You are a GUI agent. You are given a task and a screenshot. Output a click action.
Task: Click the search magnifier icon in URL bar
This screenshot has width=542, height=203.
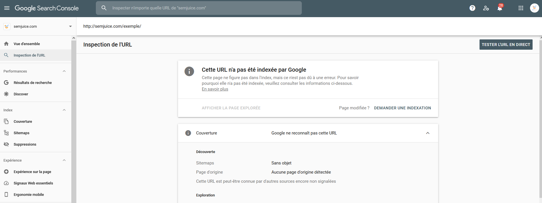pyautogui.click(x=104, y=8)
